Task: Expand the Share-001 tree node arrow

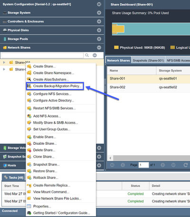Action: (4, 62)
